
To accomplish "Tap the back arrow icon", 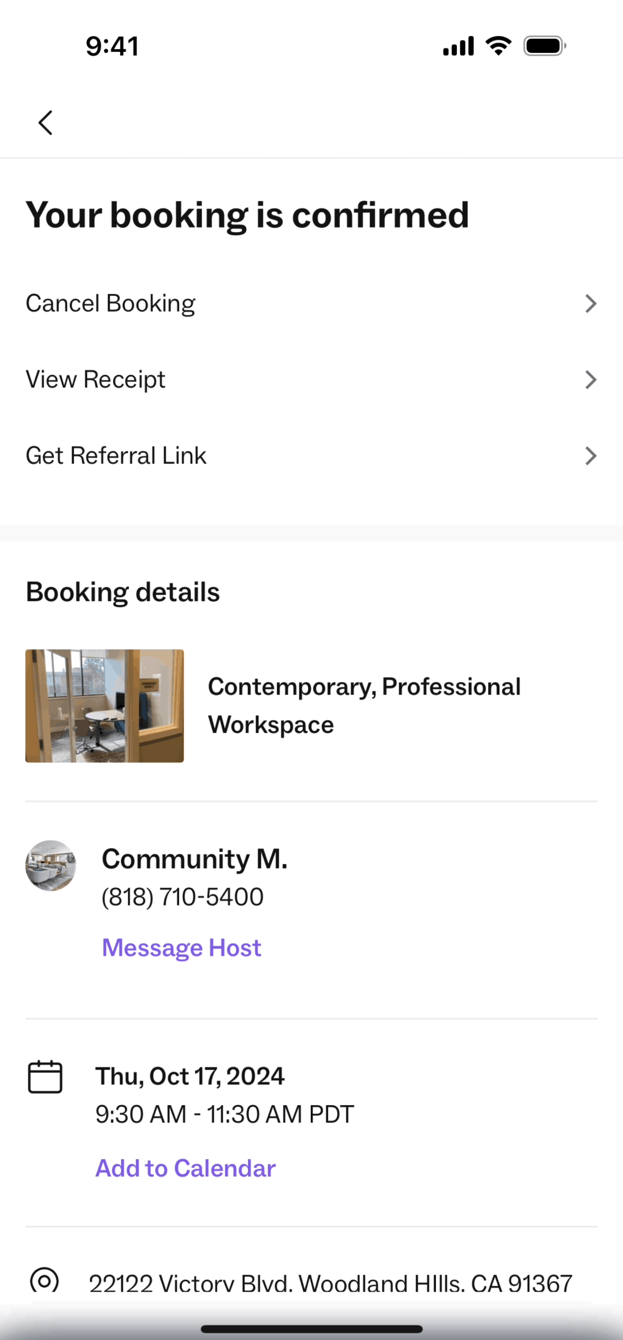I will click(x=46, y=123).
